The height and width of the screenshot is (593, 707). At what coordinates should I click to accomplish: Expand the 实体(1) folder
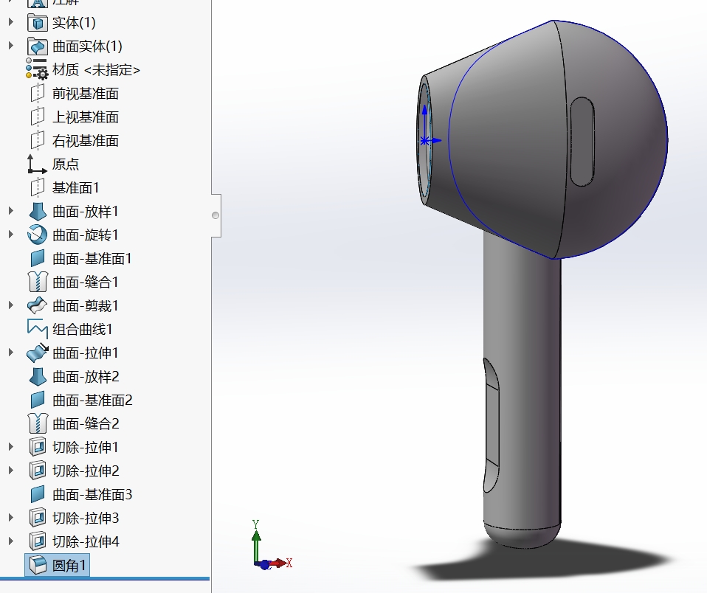[x=11, y=22]
